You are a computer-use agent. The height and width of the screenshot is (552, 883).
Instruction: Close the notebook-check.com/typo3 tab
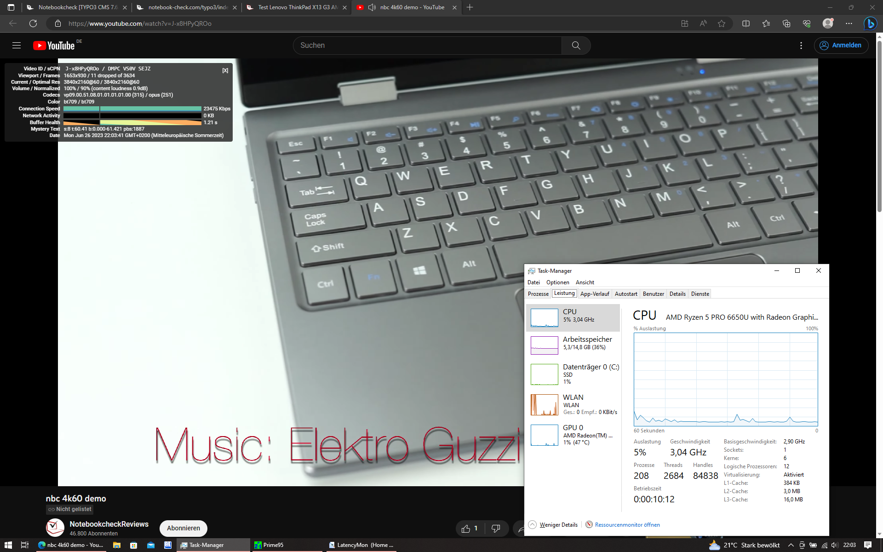(235, 7)
